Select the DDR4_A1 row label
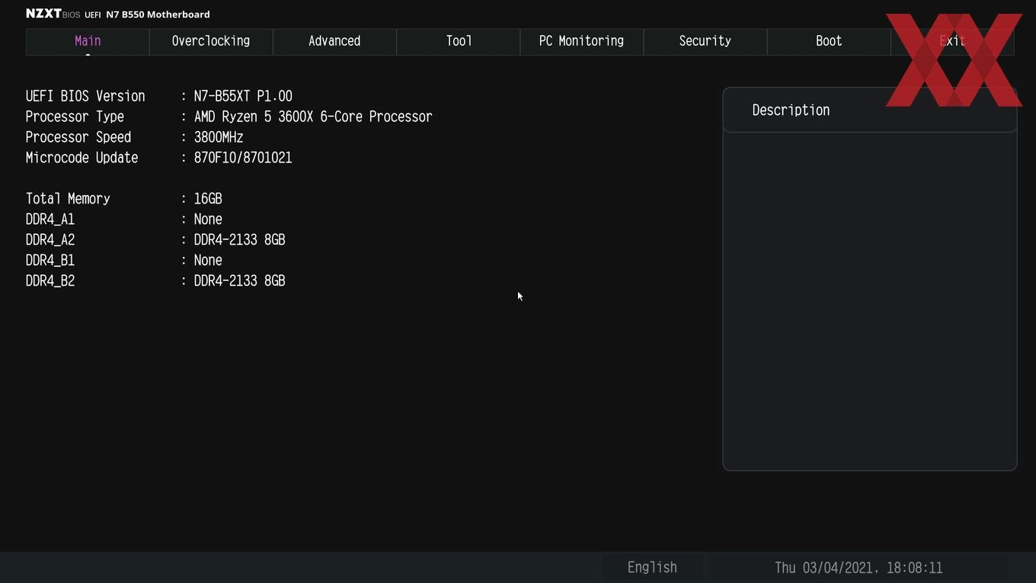 click(50, 219)
